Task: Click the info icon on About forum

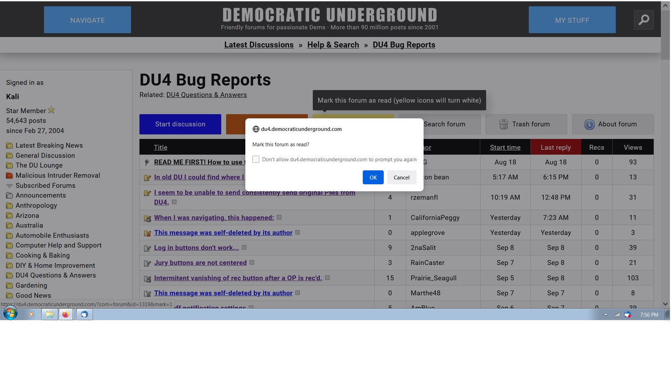Action: (x=589, y=124)
